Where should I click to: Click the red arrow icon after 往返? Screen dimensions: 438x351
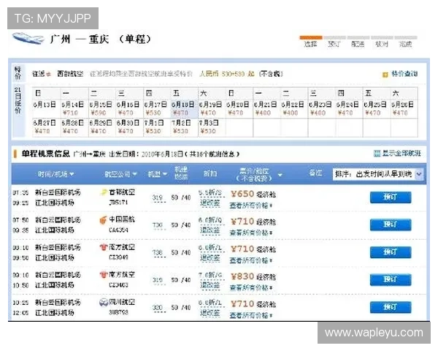[x=49, y=74]
